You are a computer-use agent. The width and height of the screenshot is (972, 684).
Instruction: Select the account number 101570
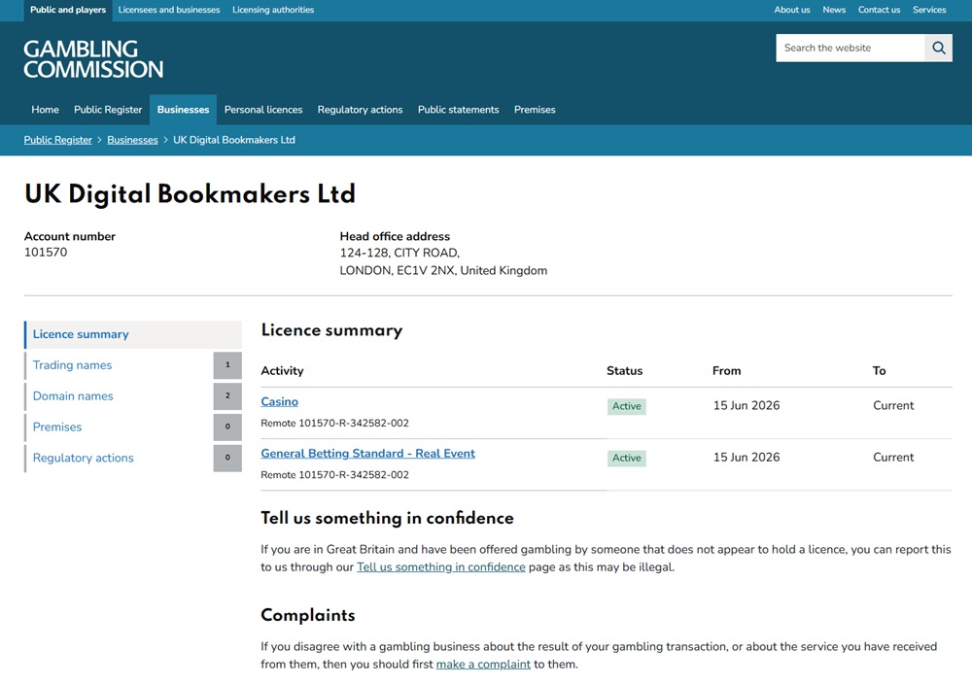click(46, 253)
